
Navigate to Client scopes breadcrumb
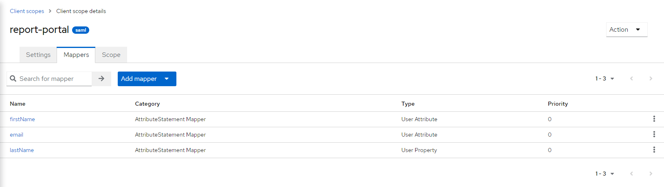tap(27, 11)
